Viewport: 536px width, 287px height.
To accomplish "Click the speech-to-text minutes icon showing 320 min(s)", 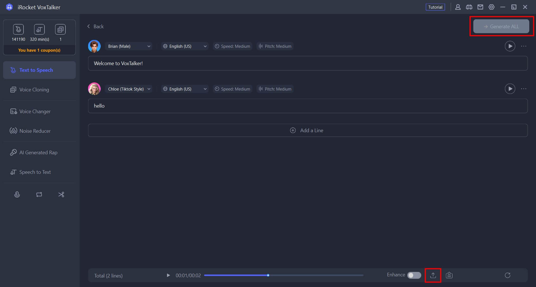I will [39, 29].
